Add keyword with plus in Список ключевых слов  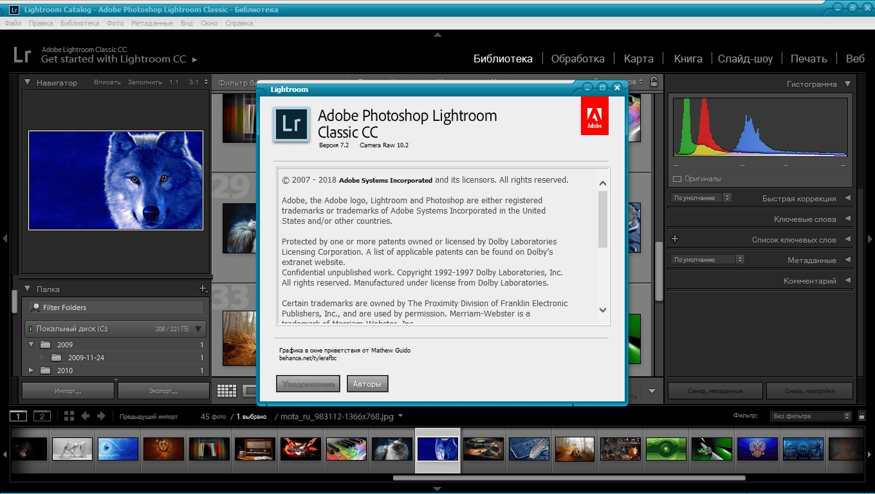tap(675, 239)
